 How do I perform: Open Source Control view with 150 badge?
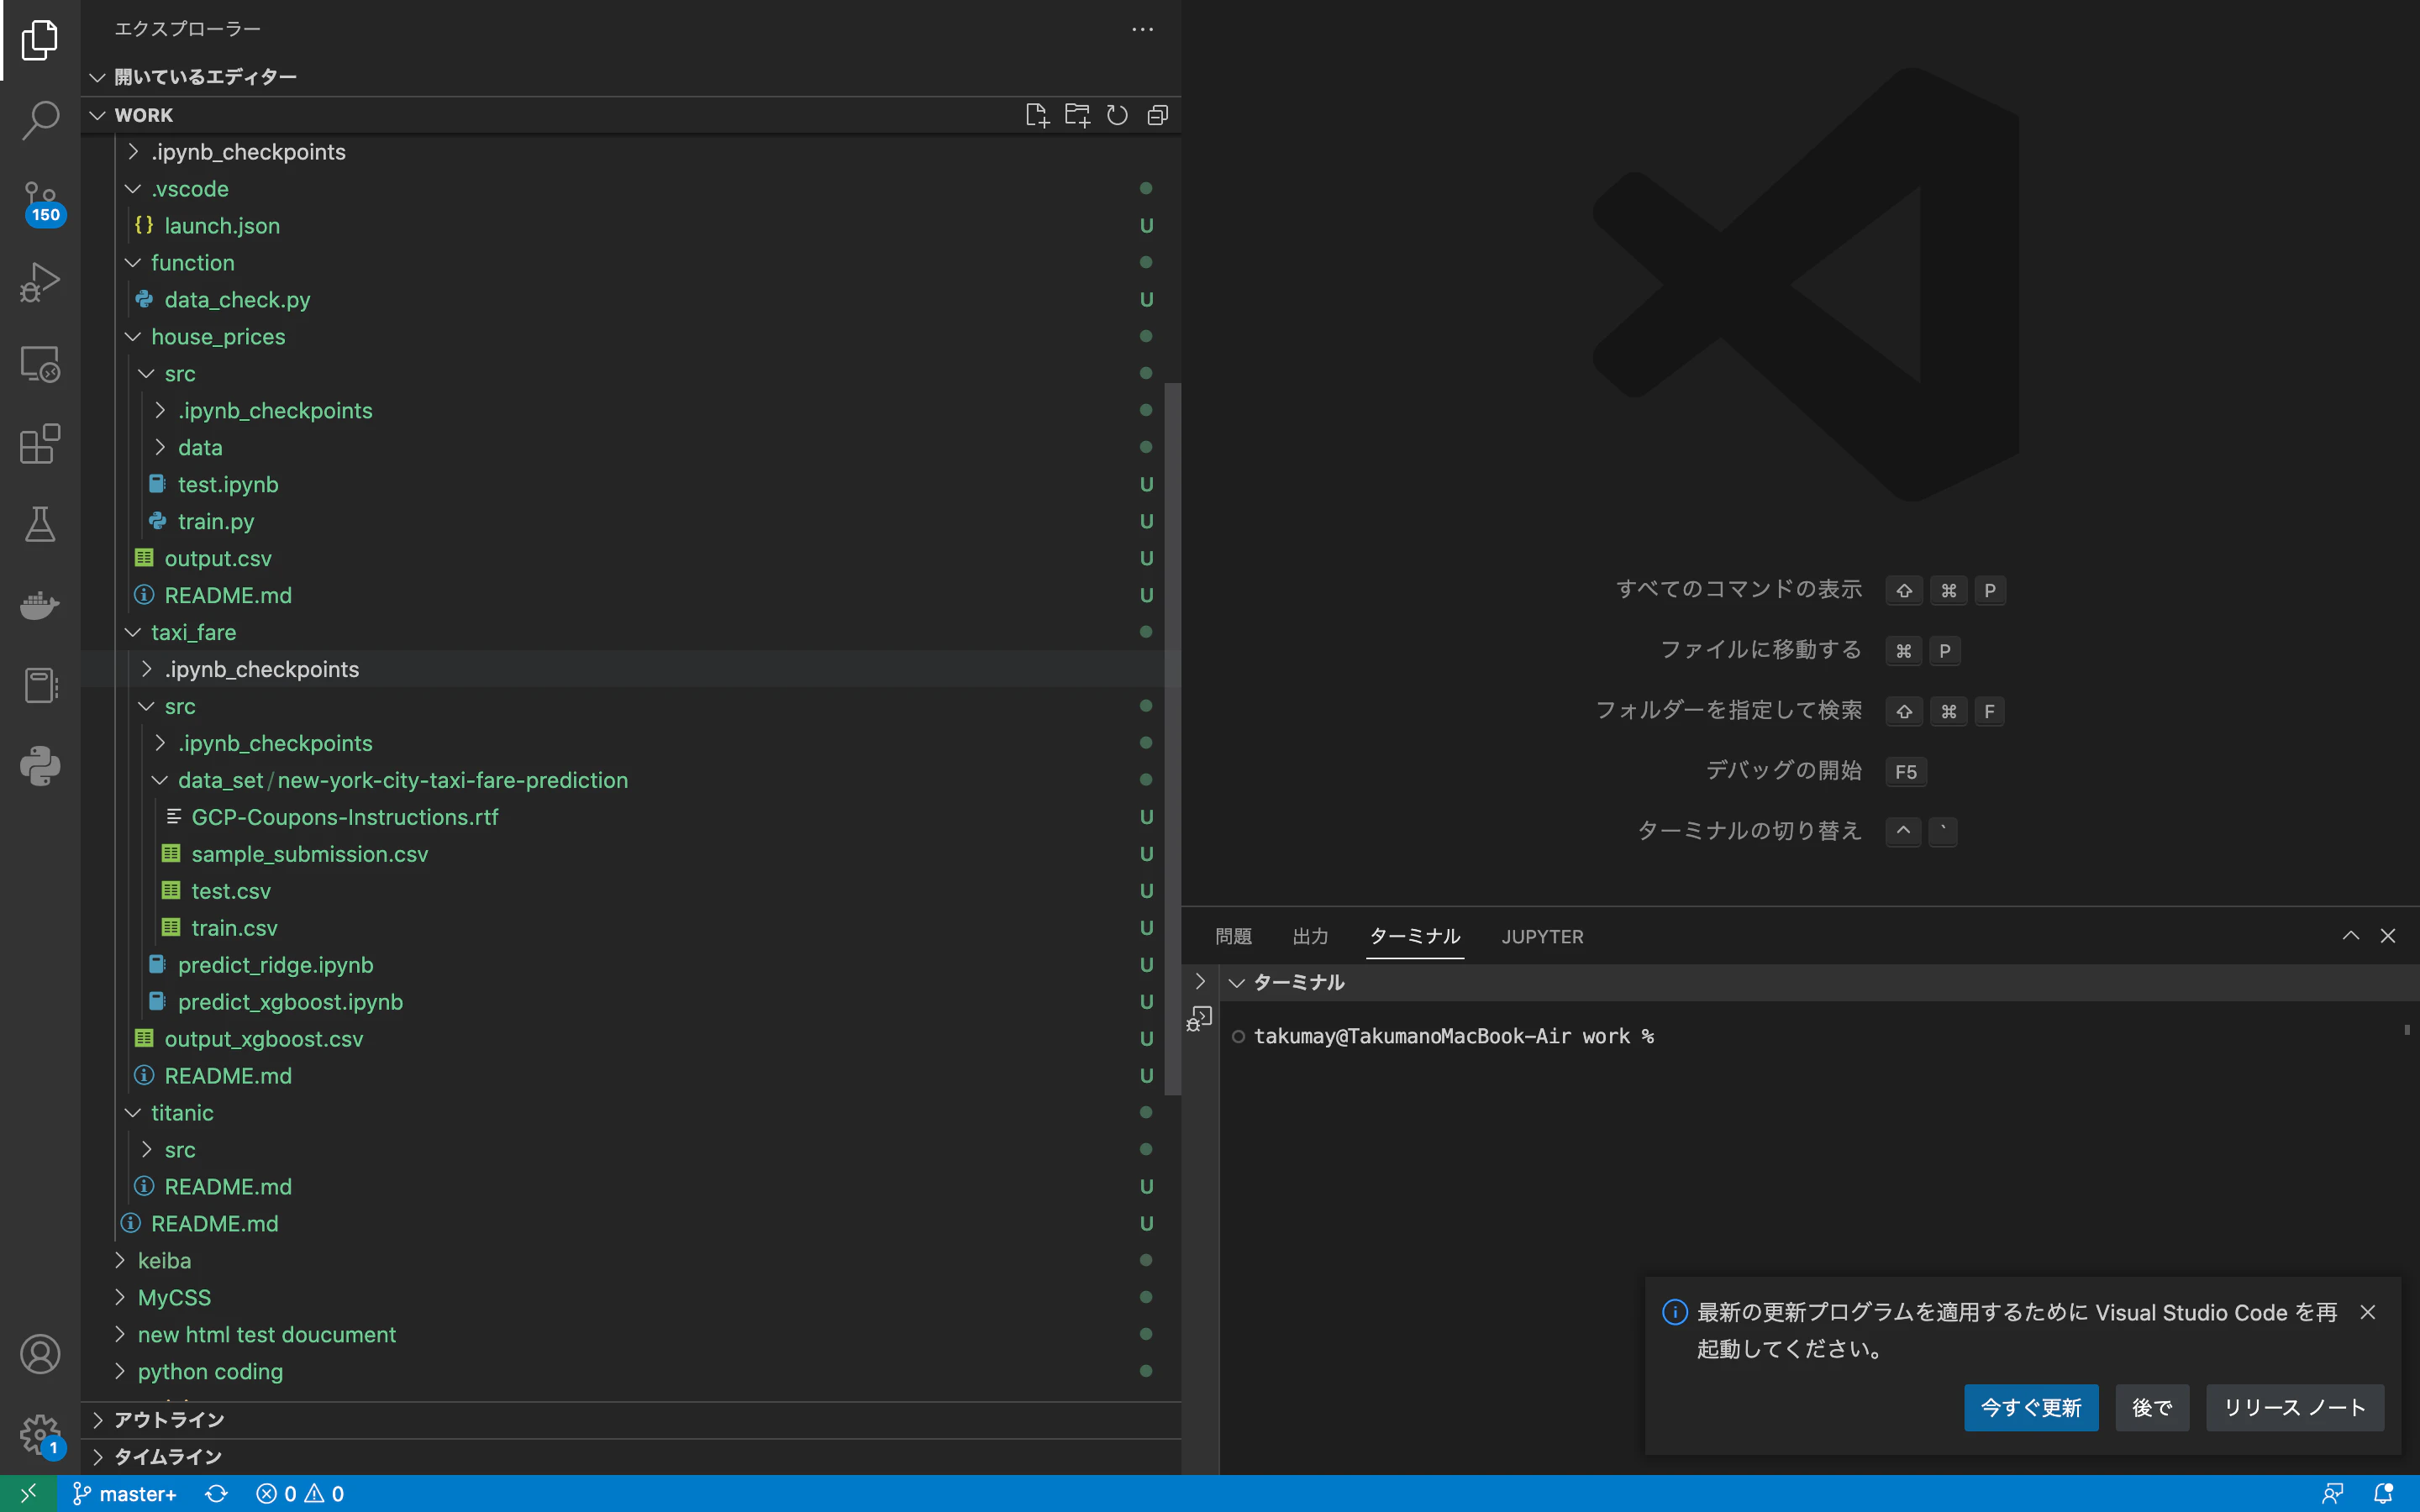click(x=40, y=202)
